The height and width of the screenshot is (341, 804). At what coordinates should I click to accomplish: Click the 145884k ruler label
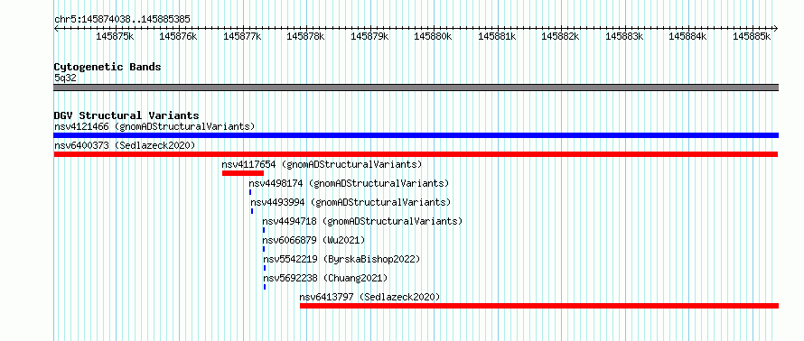click(688, 36)
